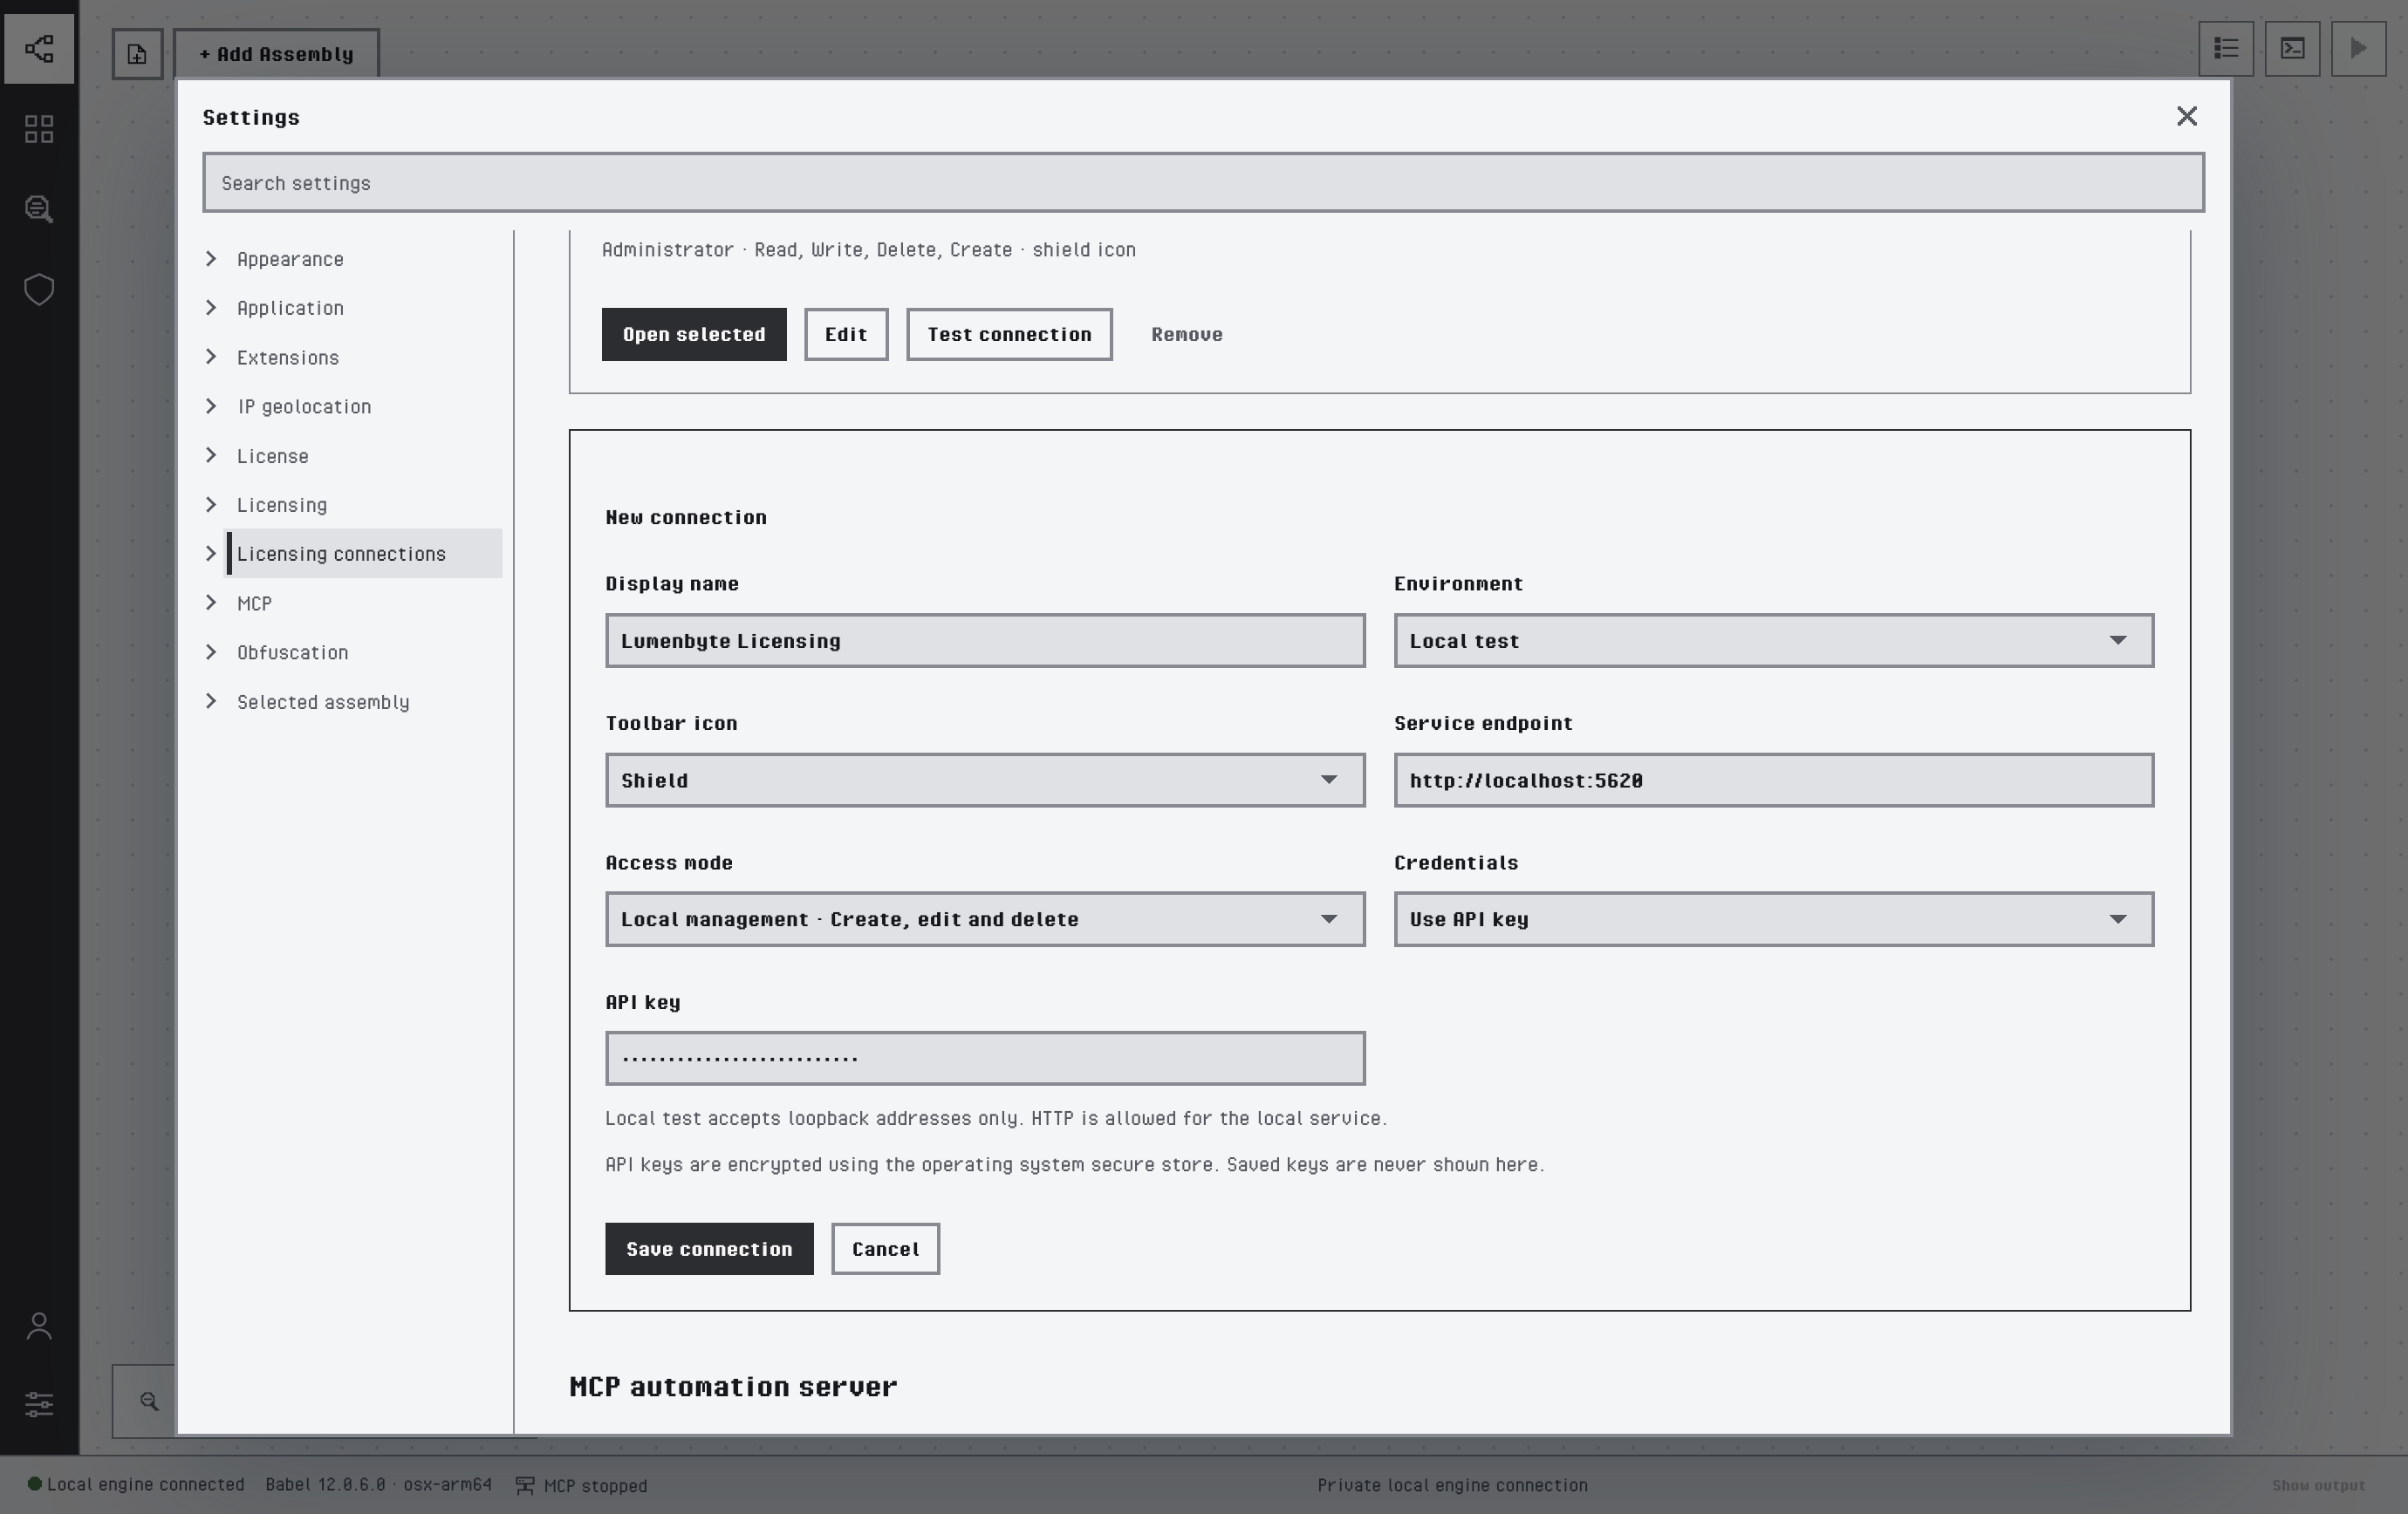Click the Save connection button
Image resolution: width=2408 pixels, height=1514 pixels.
pos(709,1249)
